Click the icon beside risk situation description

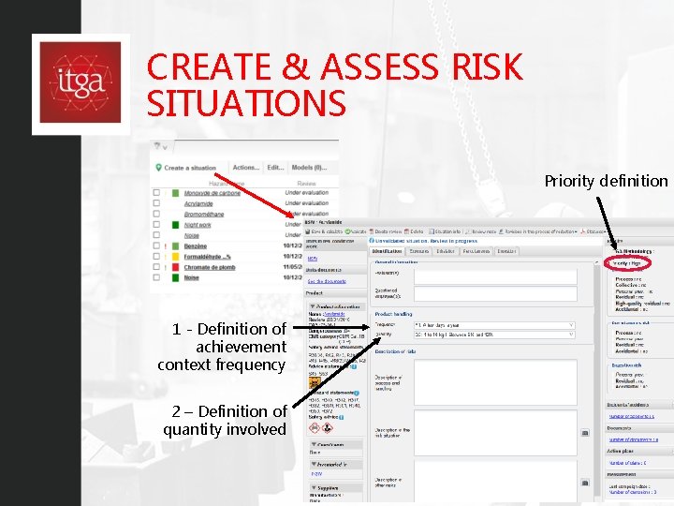click(585, 433)
